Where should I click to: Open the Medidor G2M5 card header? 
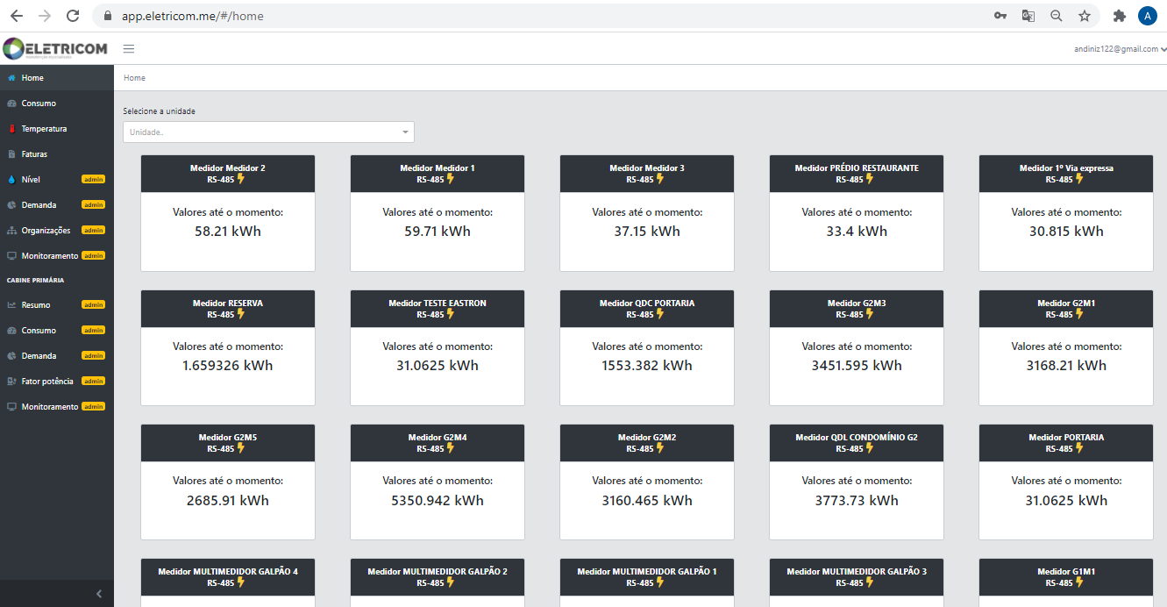228,443
